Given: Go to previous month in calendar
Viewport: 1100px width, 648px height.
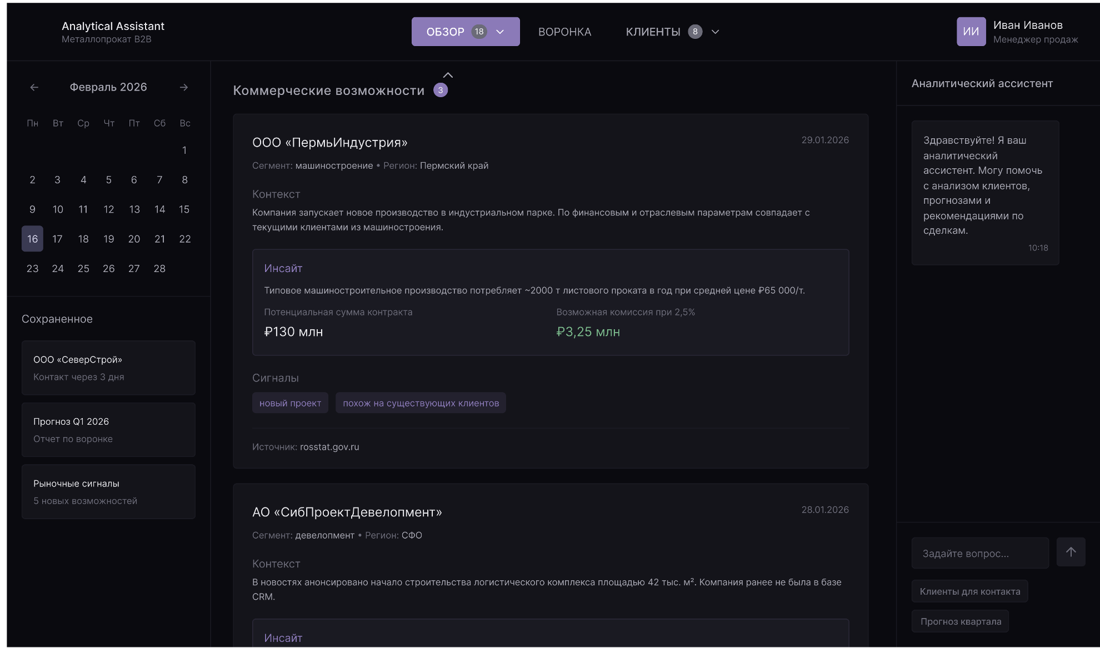Looking at the screenshot, I should pos(34,87).
